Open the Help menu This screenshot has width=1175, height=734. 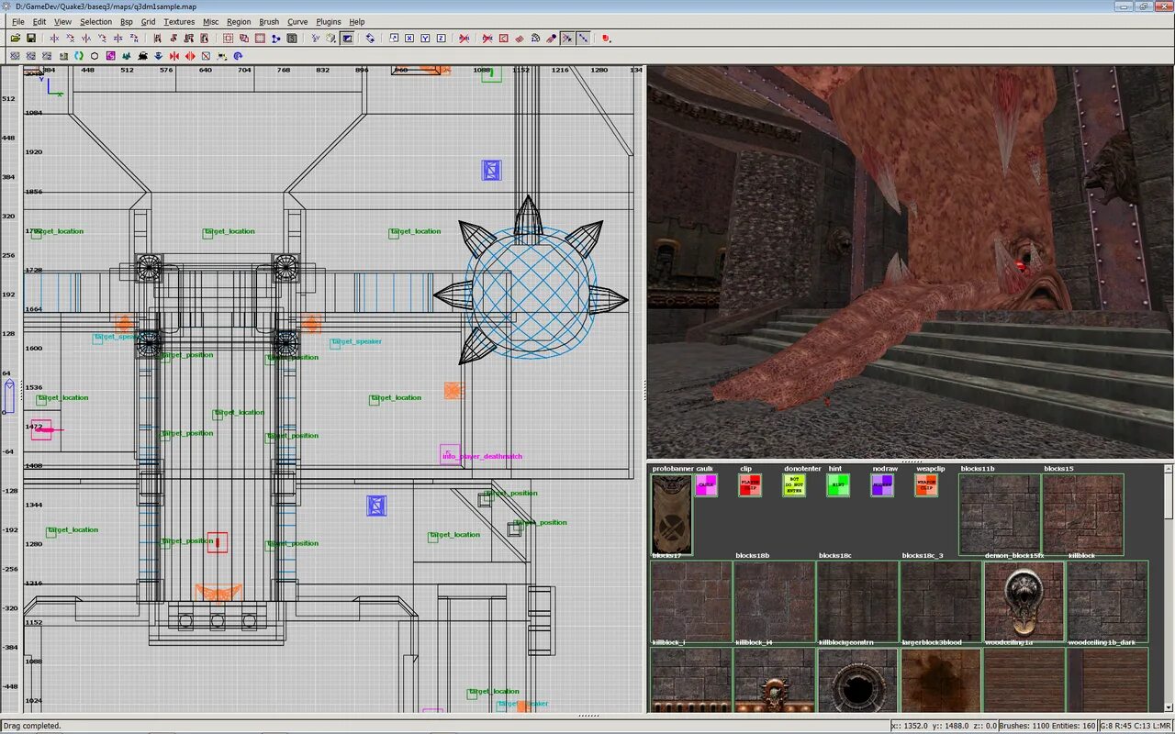pyautogui.click(x=357, y=22)
